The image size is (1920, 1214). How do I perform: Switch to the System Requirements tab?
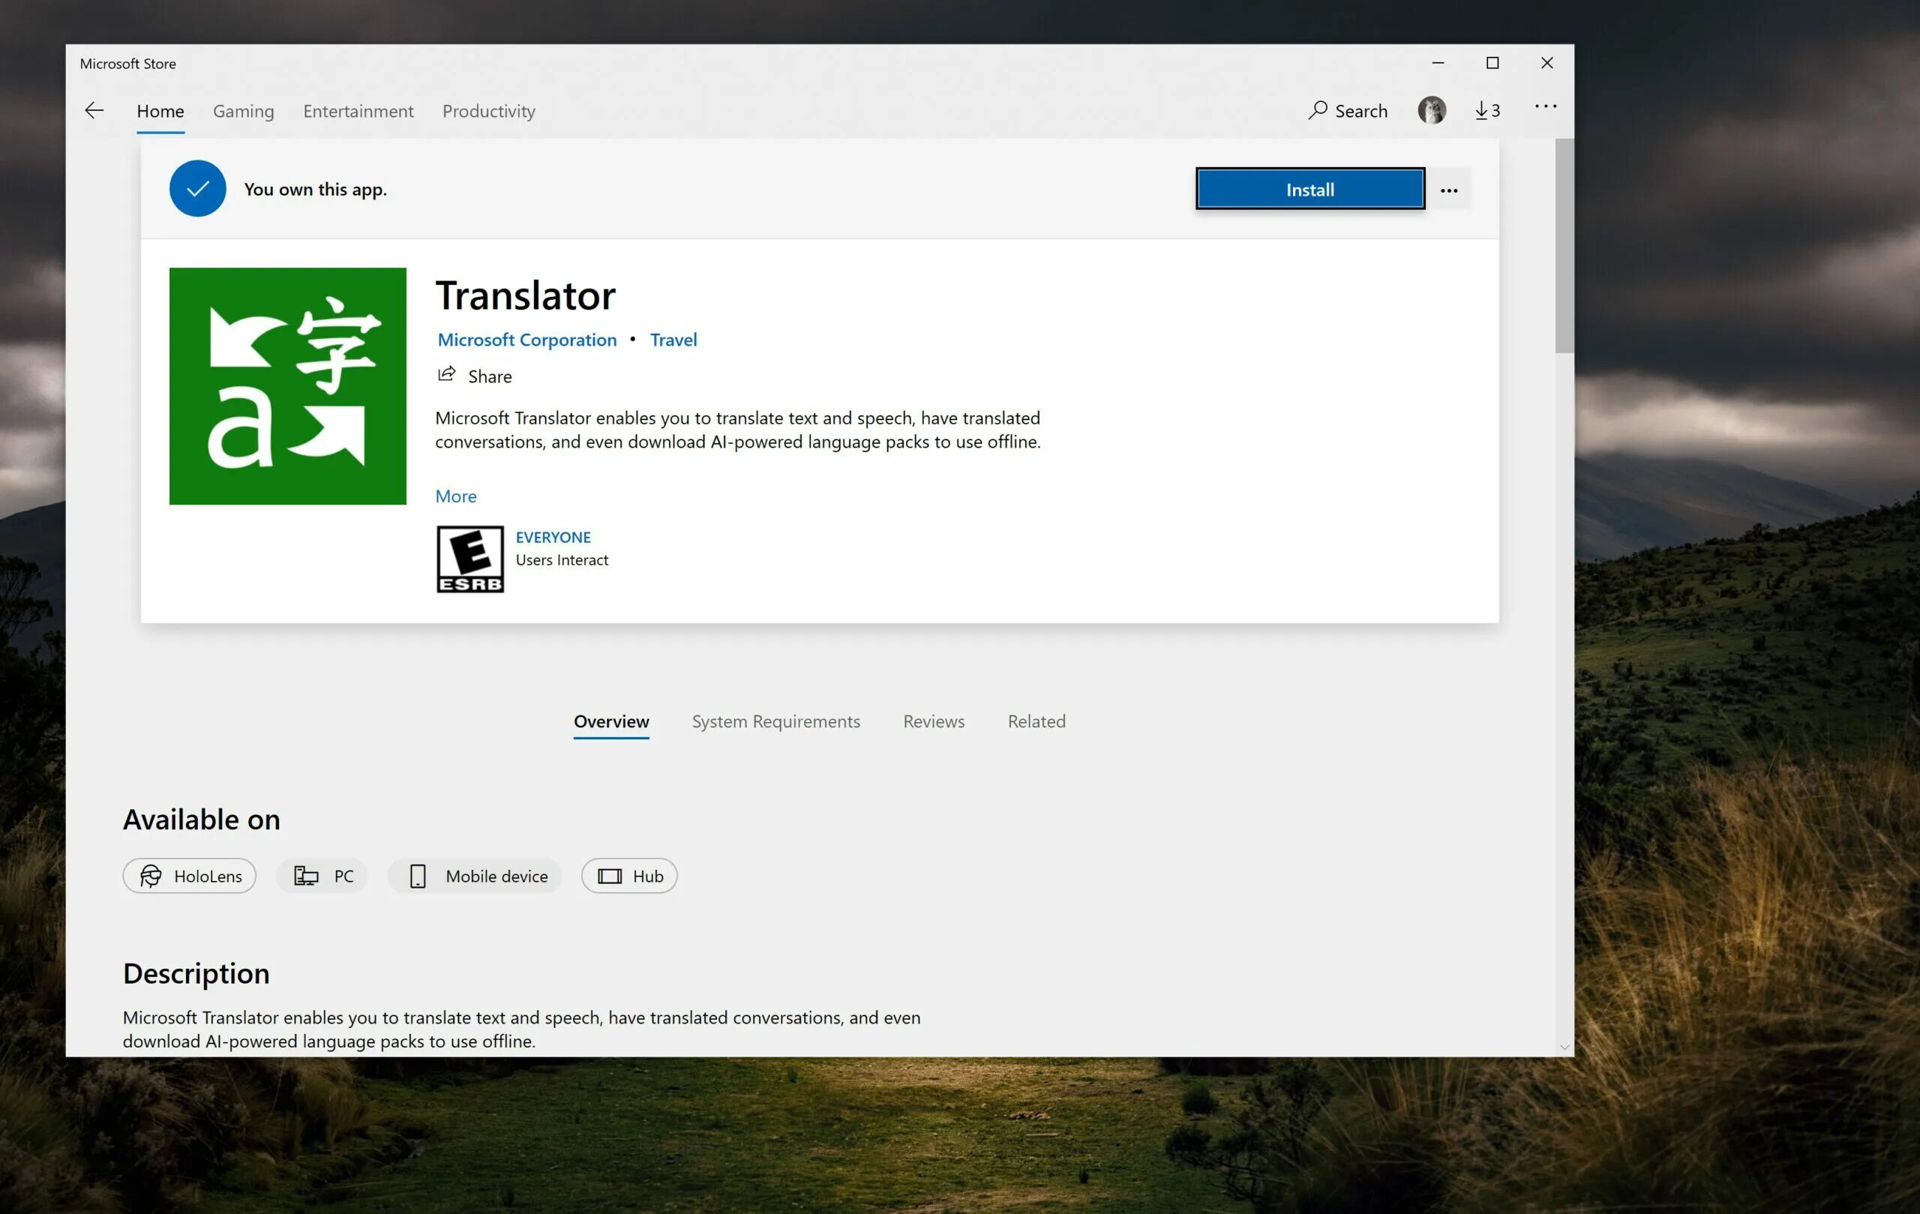(775, 721)
